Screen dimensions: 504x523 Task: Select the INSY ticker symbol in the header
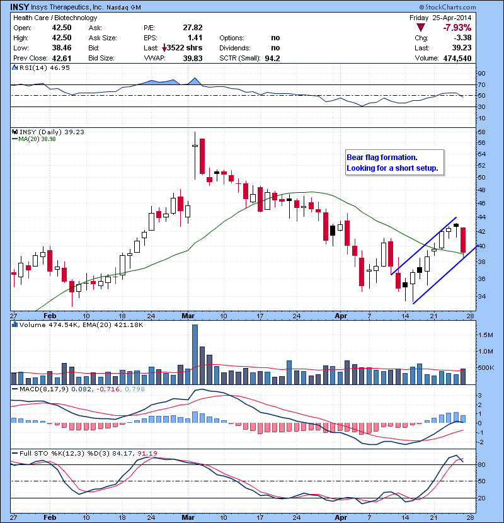[20, 7]
